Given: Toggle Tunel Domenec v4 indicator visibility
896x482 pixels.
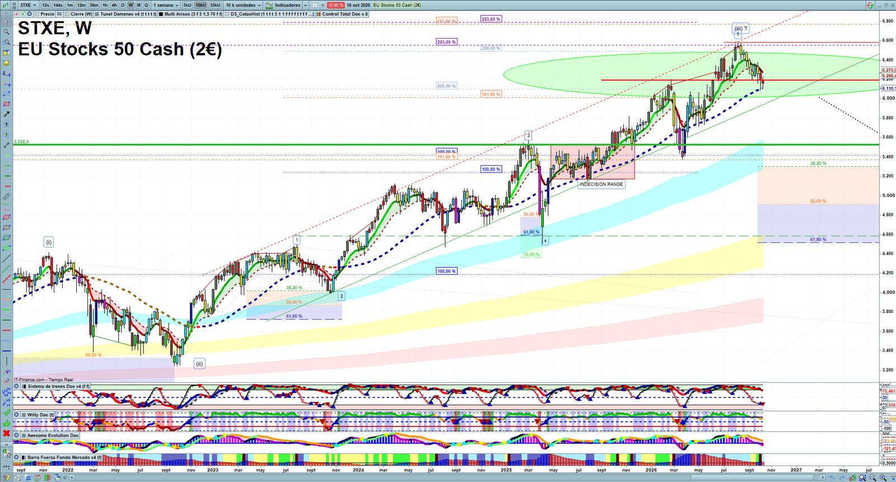Looking at the screenshot, I should (x=97, y=14).
